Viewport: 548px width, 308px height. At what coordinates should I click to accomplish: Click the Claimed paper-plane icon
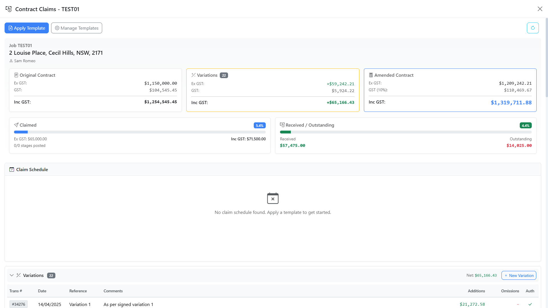pyautogui.click(x=16, y=125)
